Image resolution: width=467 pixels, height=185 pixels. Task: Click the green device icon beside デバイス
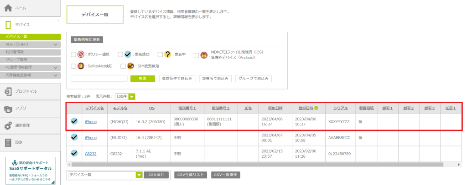point(8,25)
